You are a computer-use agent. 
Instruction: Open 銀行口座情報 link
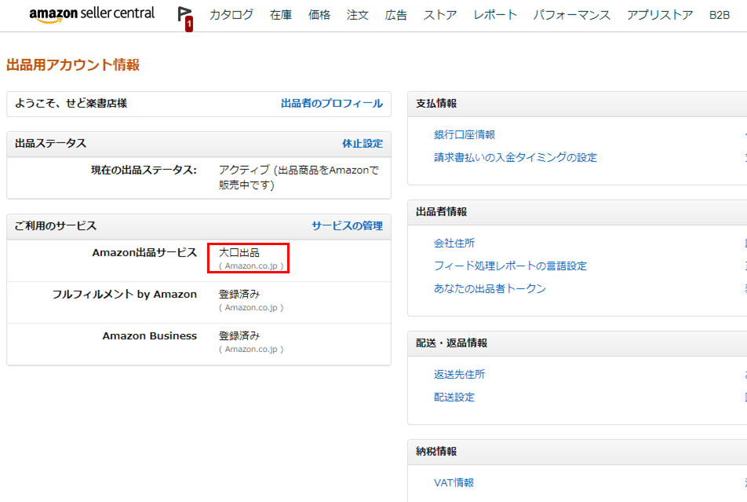[465, 134]
